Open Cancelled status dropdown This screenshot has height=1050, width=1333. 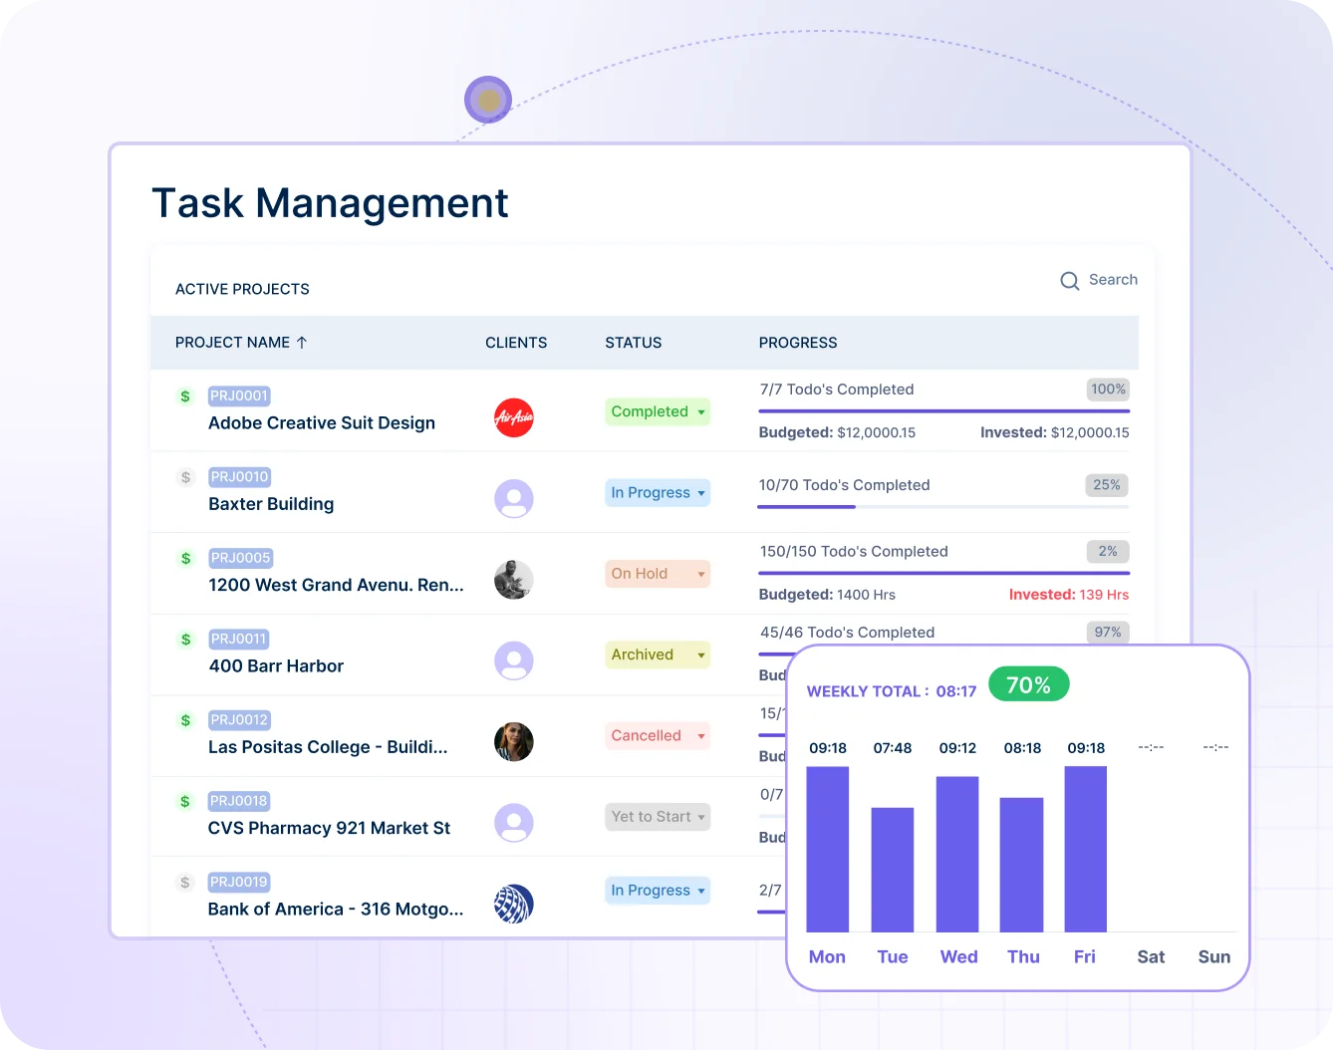658,735
